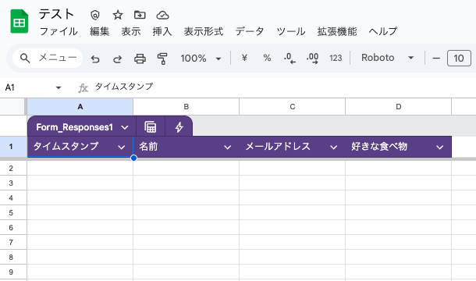
Task: Open the 挿入 menu
Action: coord(162,31)
